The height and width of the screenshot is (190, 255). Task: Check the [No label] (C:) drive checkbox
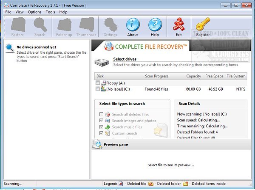point(98,89)
